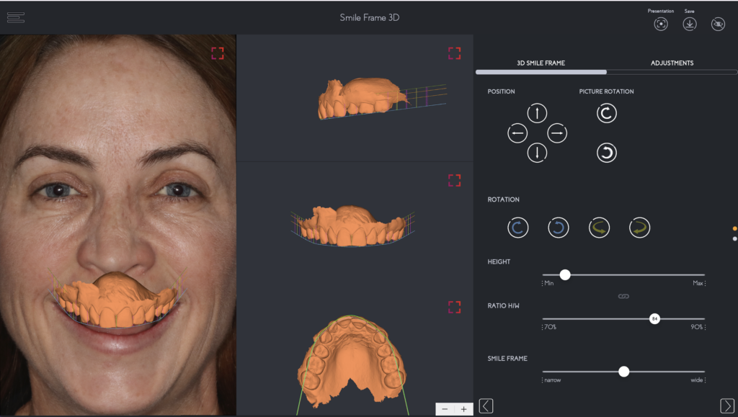Viewport: 738px width, 417px height.
Task: Expand the side model view to fullscreen
Action: click(x=454, y=53)
